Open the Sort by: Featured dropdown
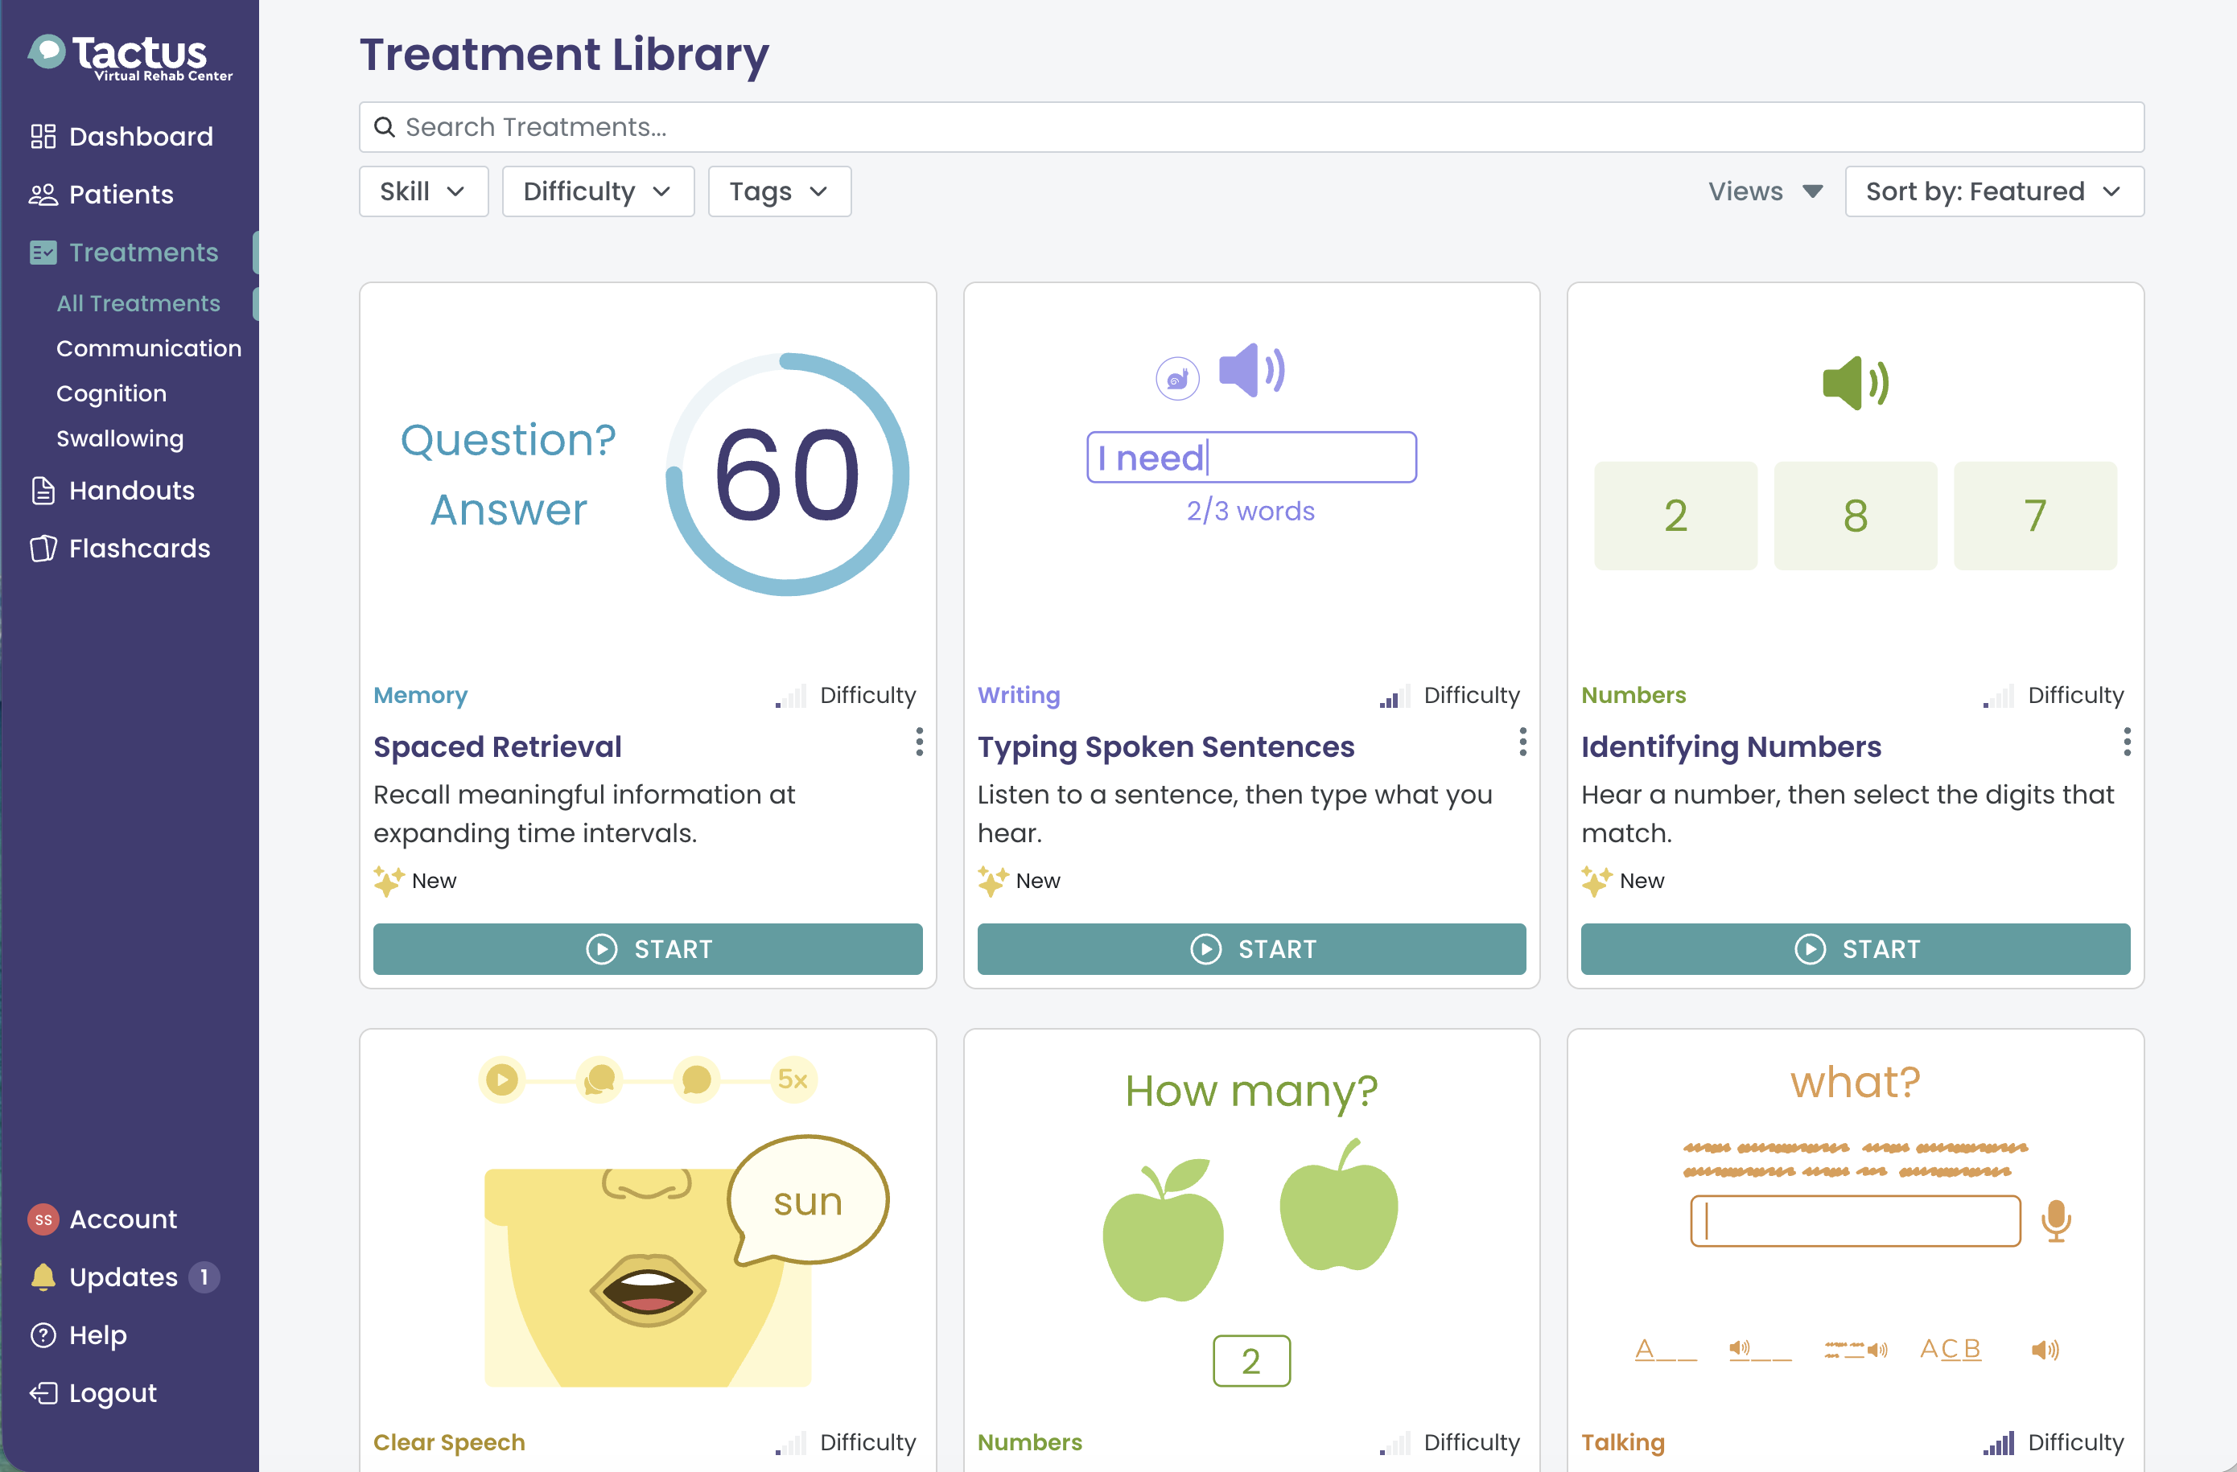This screenshot has height=1472, width=2237. tap(1995, 191)
